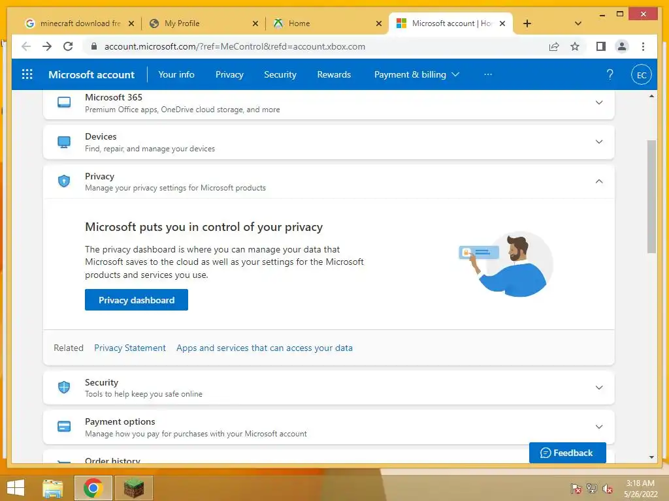Image resolution: width=669 pixels, height=501 pixels.
Task: Toggle the browser side panel icon
Action: [x=601, y=46]
